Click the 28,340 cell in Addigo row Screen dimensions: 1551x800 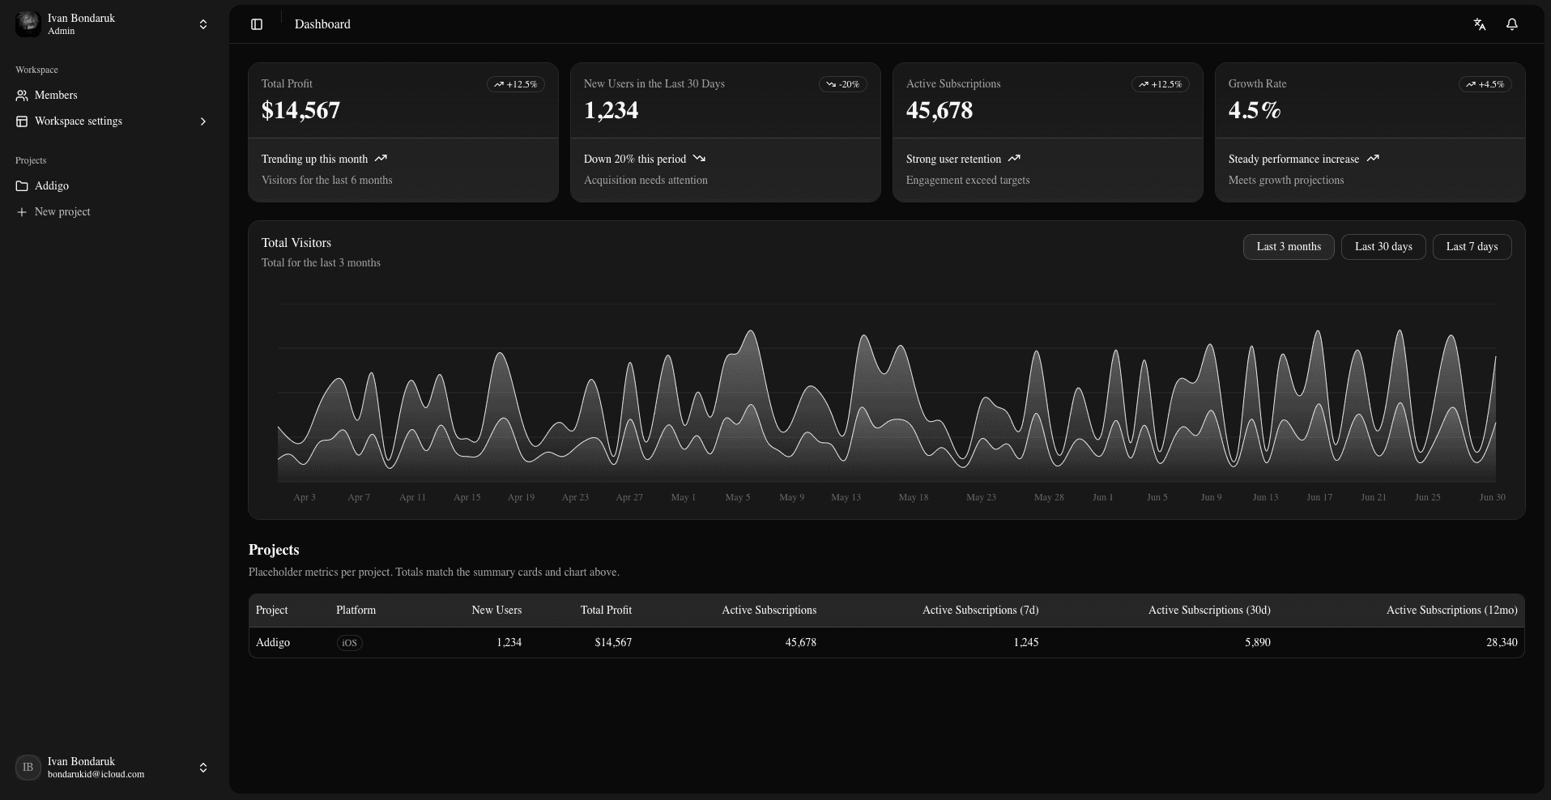tap(1502, 643)
